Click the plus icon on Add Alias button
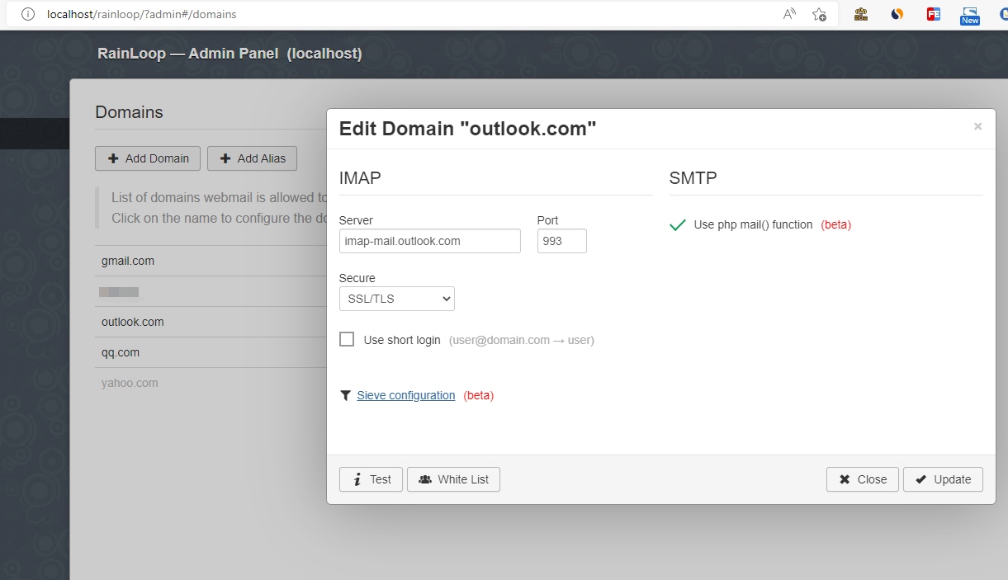This screenshot has width=1008, height=580. click(x=225, y=158)
